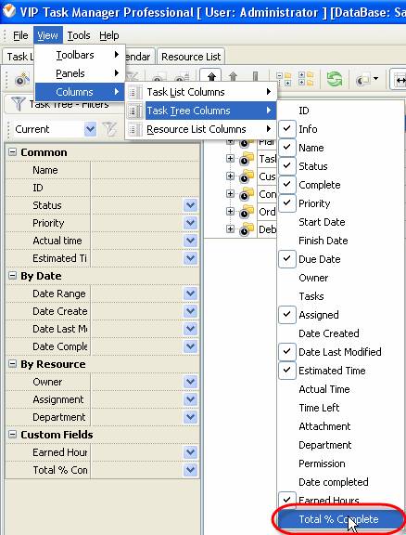Open the Resource List Columns submenu
Screen dimensions: 406x535
point(201,129)
